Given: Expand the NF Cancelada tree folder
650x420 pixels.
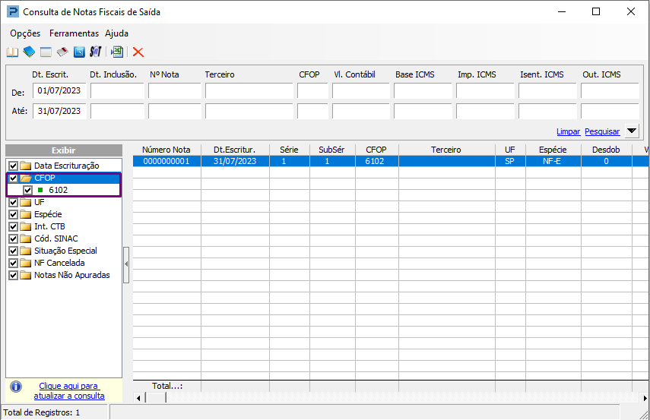Looking at the screenshot, I should pos(26,263).
